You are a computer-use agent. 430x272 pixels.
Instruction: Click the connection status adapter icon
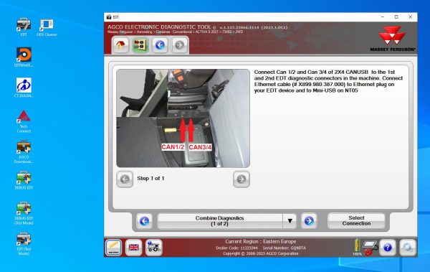pyautogui.click(x=370, y=248)
